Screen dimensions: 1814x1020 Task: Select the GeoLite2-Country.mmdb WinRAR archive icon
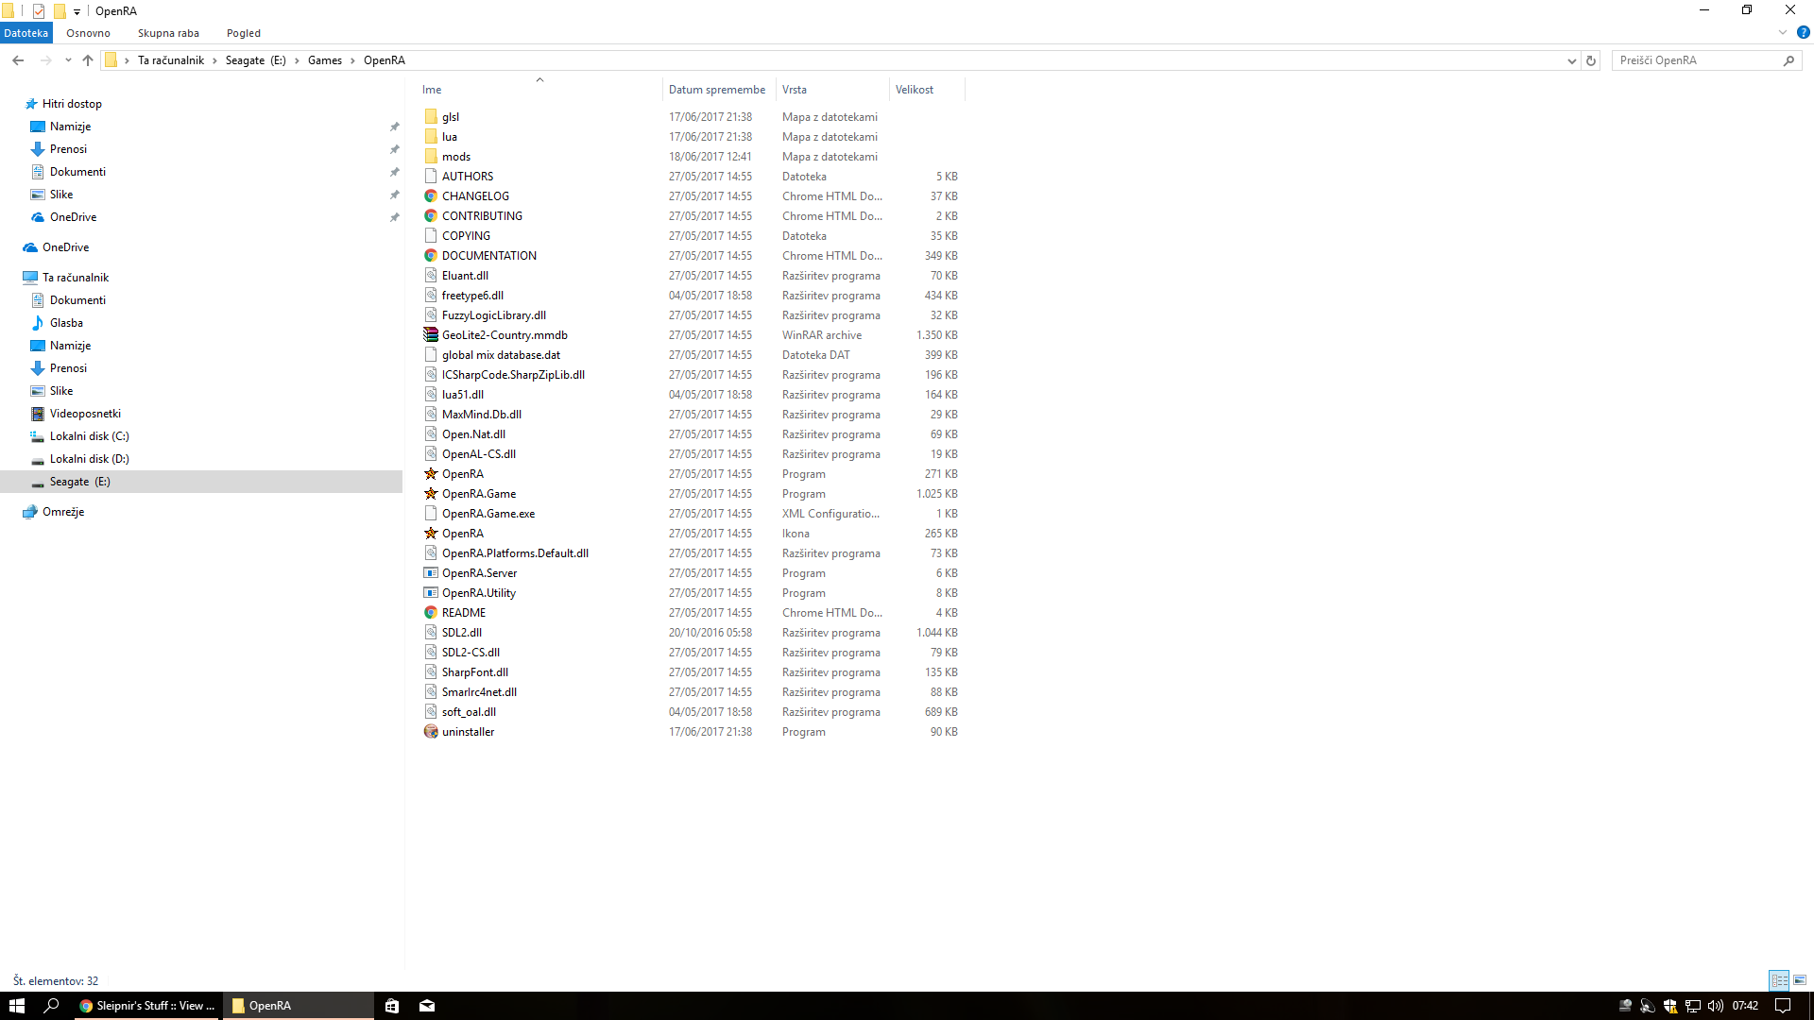click(431, 335)
